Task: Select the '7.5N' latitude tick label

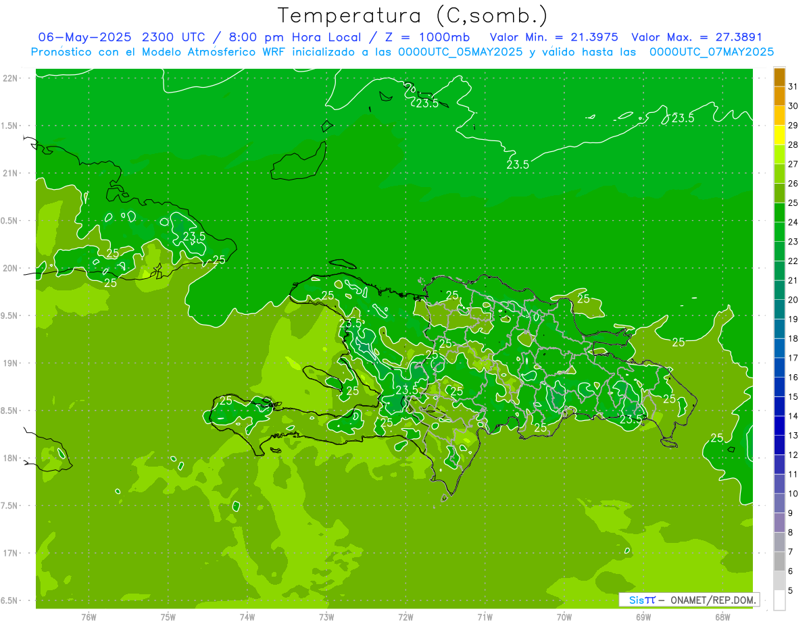Action: [x=10, y=506]
